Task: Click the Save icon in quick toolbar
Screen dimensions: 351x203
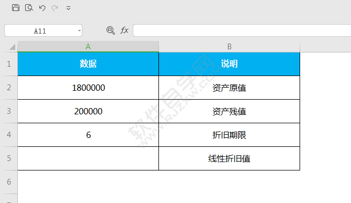Action: [x=16, y=8]
